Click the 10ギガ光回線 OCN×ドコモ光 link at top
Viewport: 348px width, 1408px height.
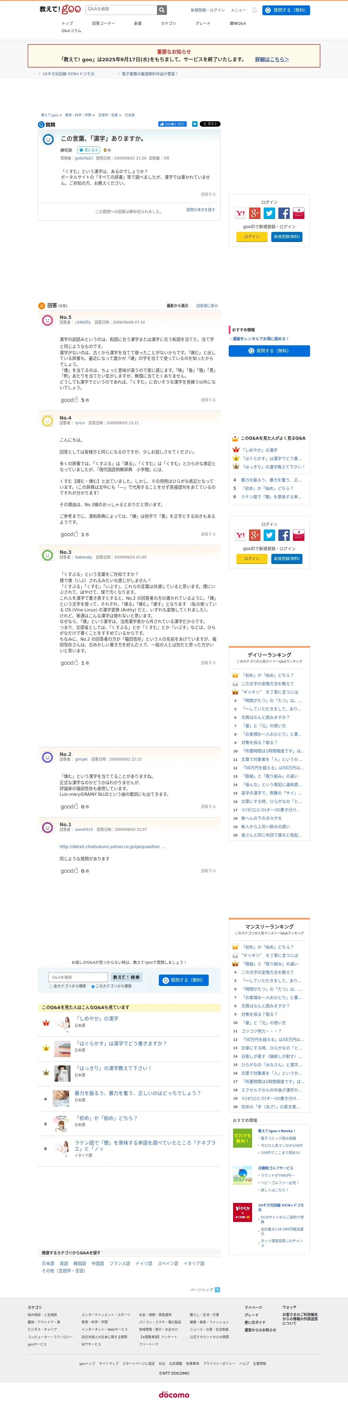(68, 74)
